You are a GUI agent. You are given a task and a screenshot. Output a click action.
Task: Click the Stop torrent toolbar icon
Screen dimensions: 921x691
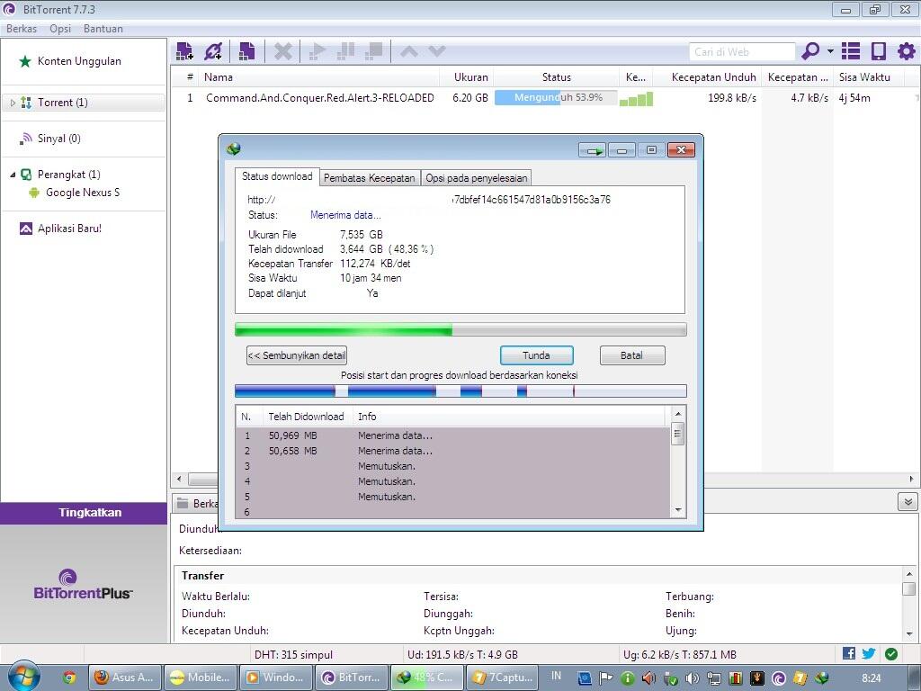(373, 51)
